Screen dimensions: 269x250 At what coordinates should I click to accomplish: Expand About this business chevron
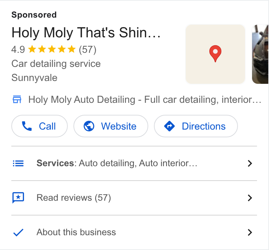click(x=250, y=232)
